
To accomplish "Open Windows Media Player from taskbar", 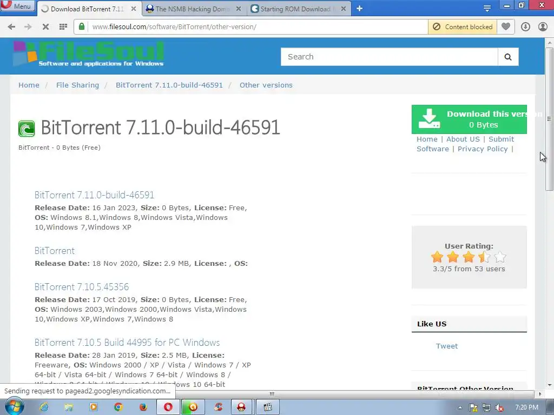I will 94,407.
